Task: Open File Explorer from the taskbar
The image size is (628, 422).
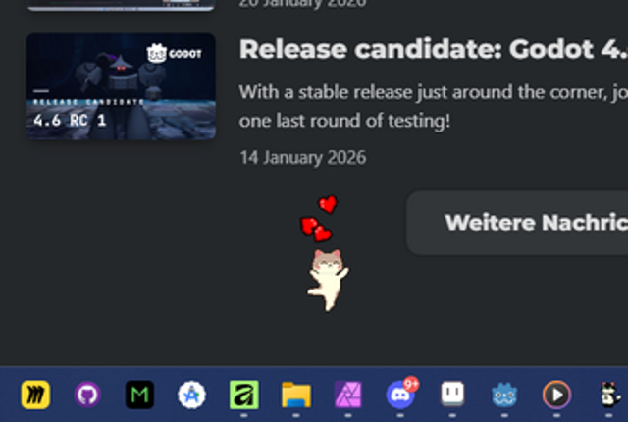Action: (296, 395)
